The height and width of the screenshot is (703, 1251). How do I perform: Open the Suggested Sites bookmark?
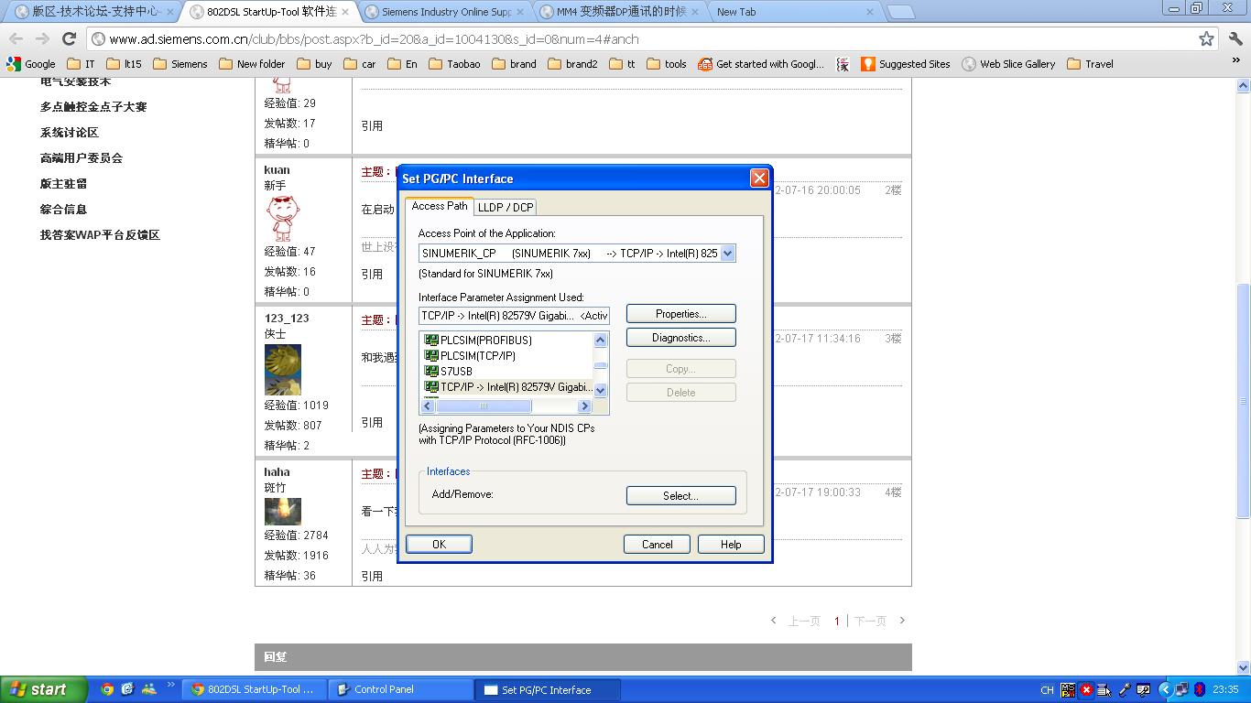click(x=906, y=64)
